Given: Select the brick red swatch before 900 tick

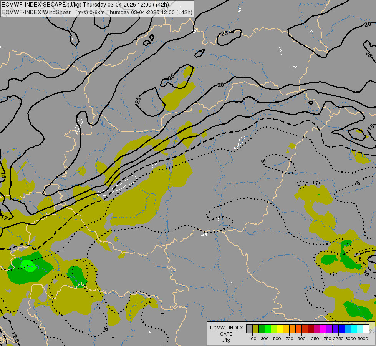Looking at the screenshot, I should point(305,329).
